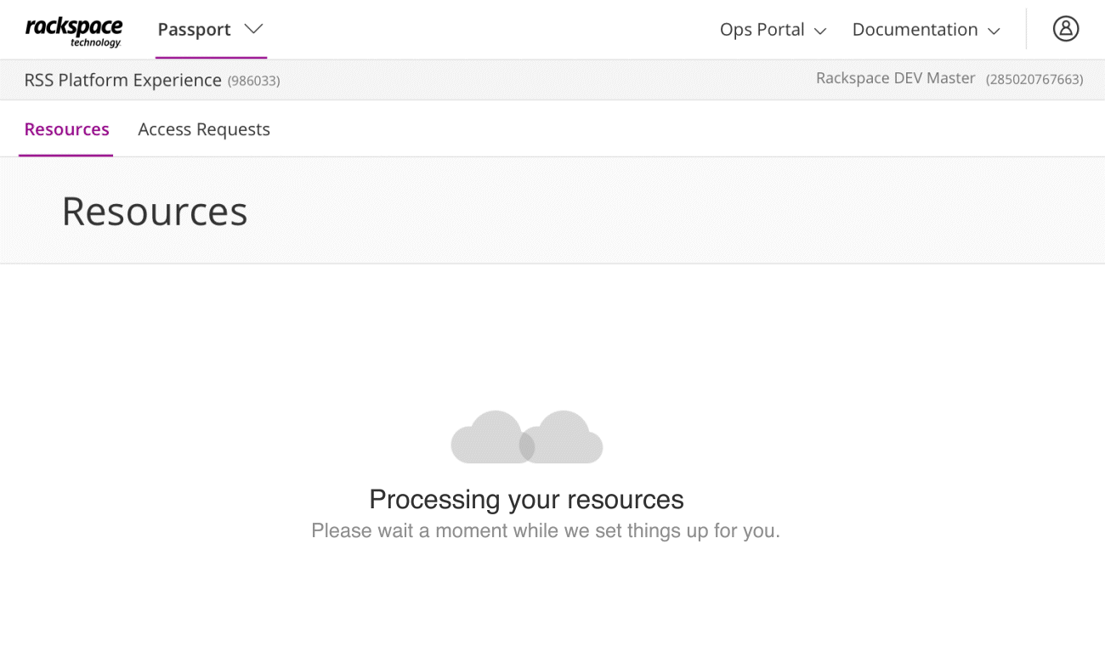Click the large Resources page heading

pos(154,211)
